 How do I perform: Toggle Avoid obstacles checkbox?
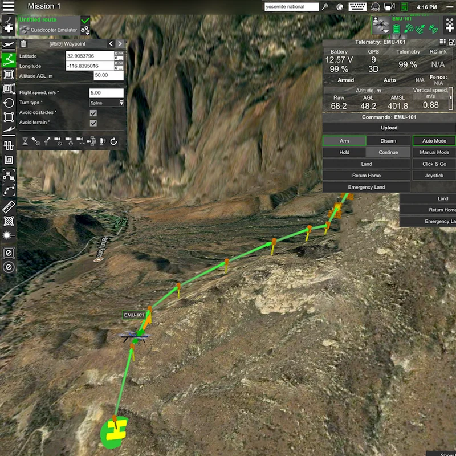[93, 113]
